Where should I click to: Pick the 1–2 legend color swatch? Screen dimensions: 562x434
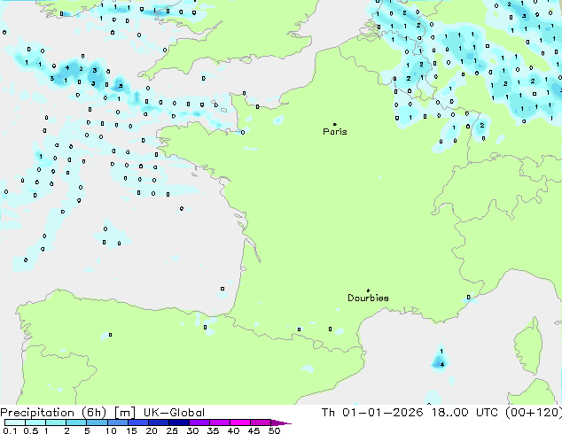(56, 422)
